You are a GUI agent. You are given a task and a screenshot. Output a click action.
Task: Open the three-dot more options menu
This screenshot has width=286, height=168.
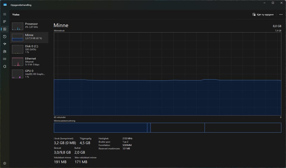tap(281, 14)
